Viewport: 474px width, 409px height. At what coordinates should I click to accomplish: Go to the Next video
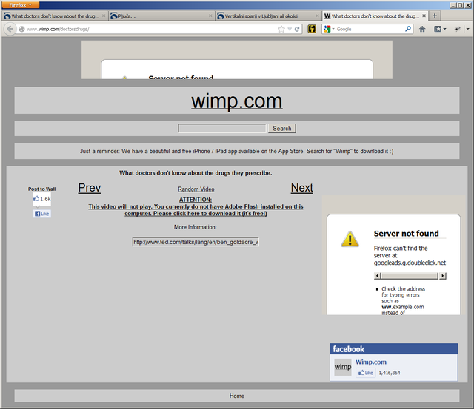[x=302, y=188]
